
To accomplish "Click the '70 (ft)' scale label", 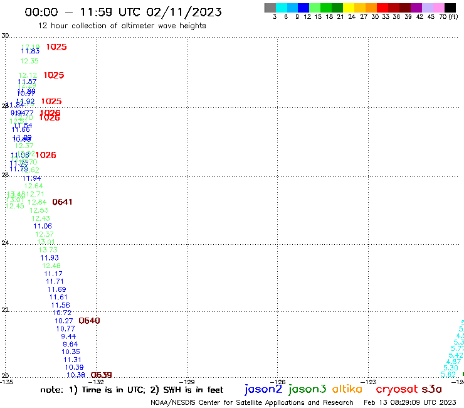I will (x=448, y=17).
